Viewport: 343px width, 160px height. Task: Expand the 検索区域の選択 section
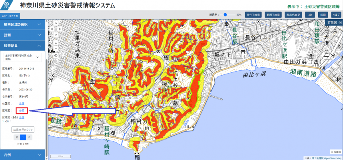(x=23, y=24)
